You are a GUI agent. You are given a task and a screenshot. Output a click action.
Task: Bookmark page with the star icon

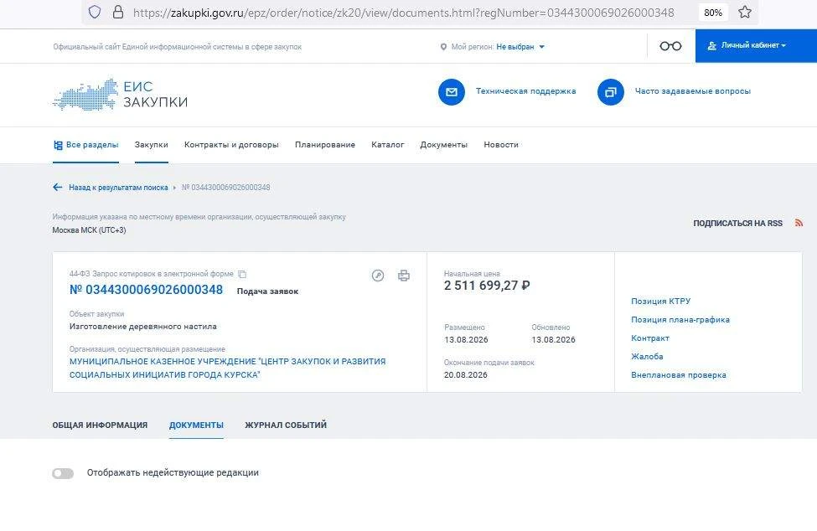coord(745,12)
